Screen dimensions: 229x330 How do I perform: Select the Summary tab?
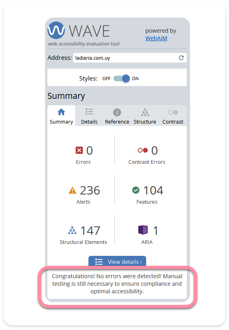(x=61, y=116)
